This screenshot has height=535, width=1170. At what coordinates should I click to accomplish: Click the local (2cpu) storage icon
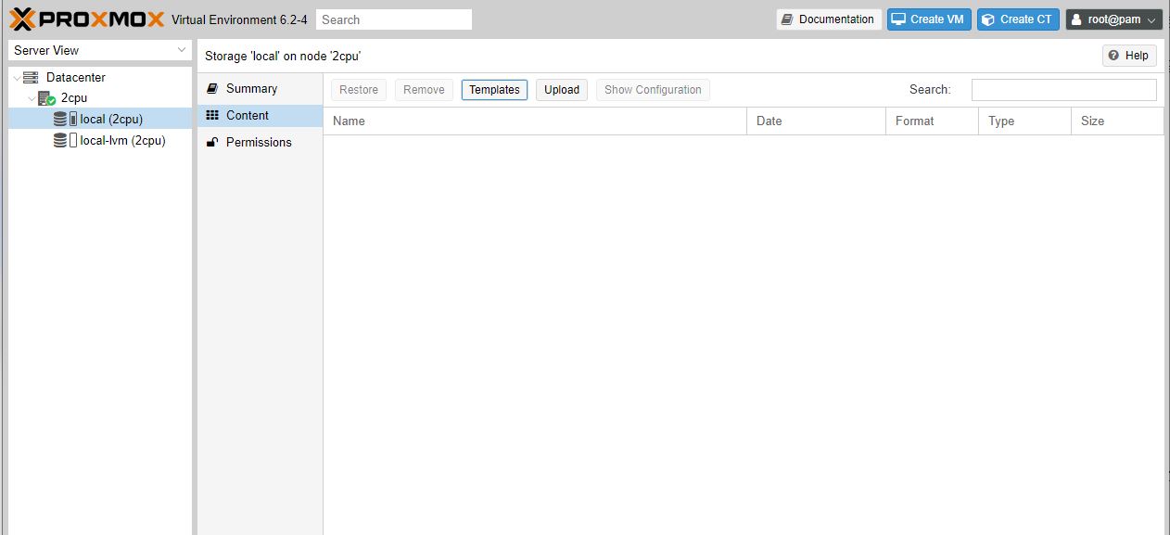point(66,119)
